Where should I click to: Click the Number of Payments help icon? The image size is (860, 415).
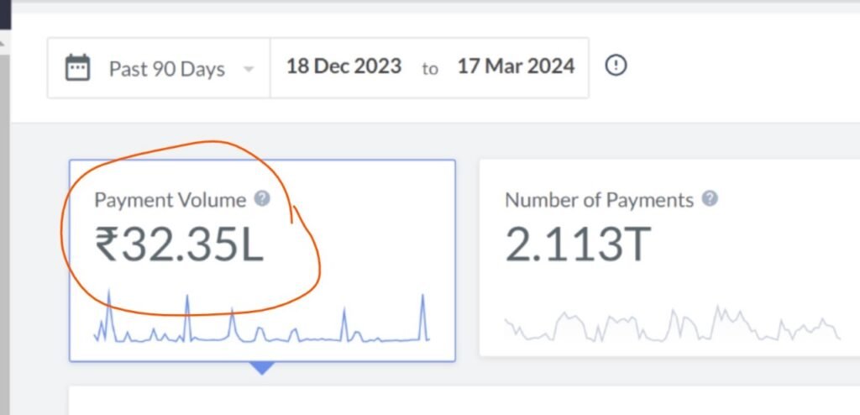[710, 199]
